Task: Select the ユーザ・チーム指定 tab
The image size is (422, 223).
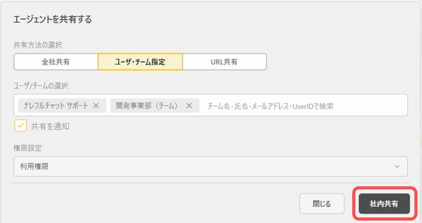Action: point(140,62)
